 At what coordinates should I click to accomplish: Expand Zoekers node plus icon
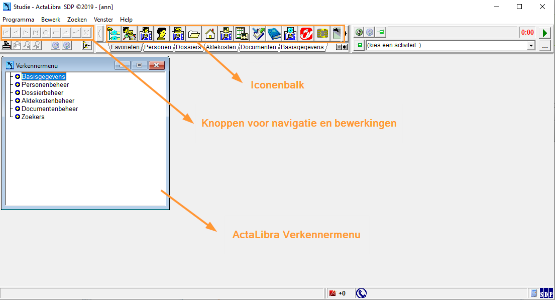18,117
